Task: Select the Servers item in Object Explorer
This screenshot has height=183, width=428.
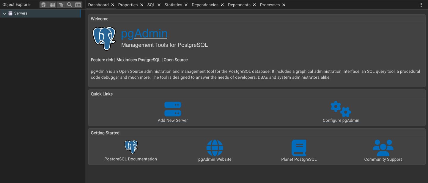Action: 21,13
